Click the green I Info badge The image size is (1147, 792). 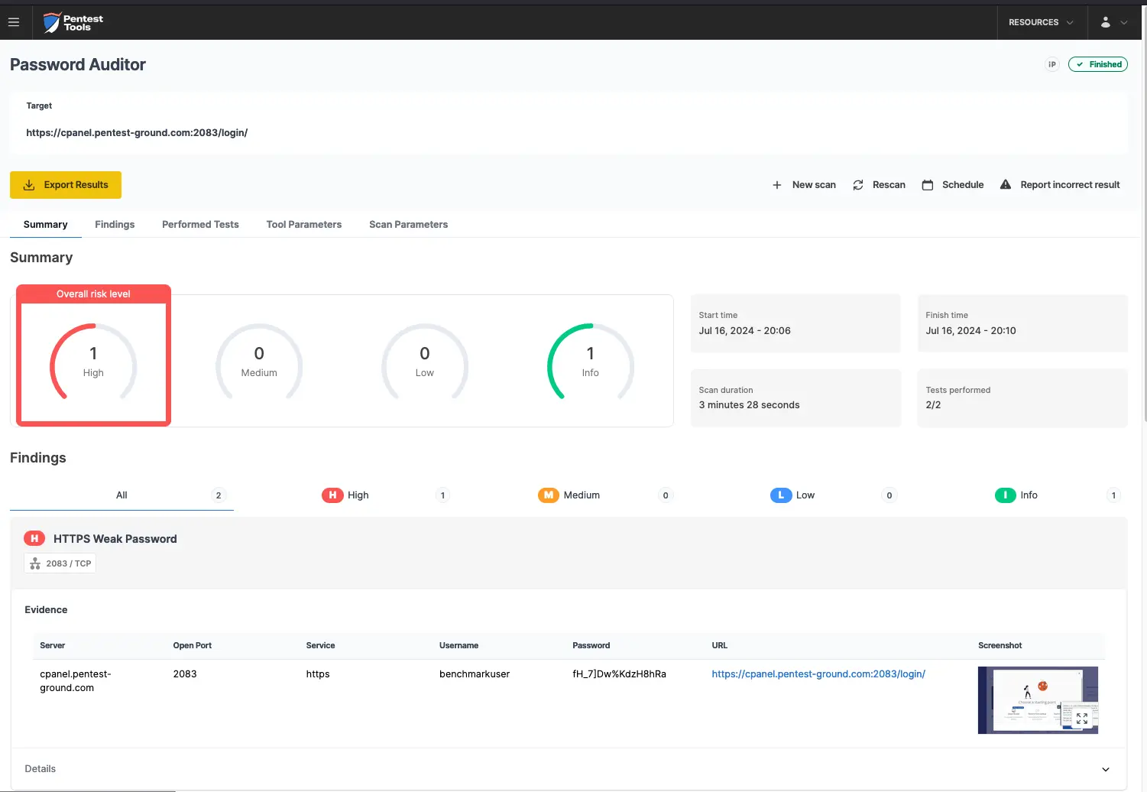[x=1006, y=495]
